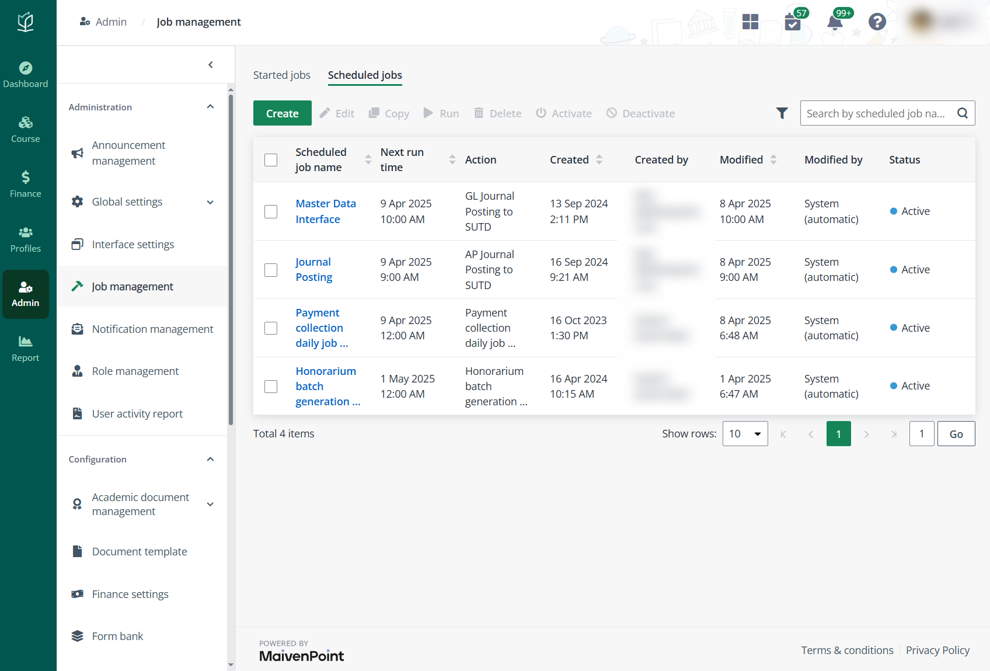The width and height of the screenshot is (990, 671).
Task: Click the search magnifier icon
Action: pos(963,113)
